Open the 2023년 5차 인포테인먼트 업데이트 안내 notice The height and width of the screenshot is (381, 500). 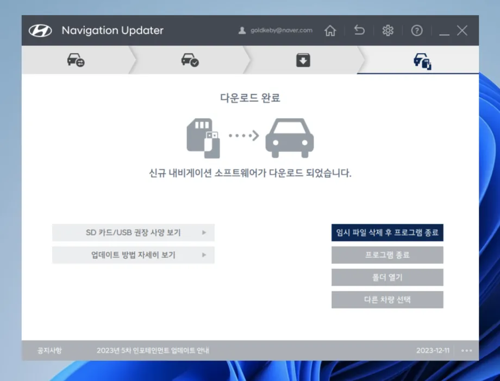point(153,351)
